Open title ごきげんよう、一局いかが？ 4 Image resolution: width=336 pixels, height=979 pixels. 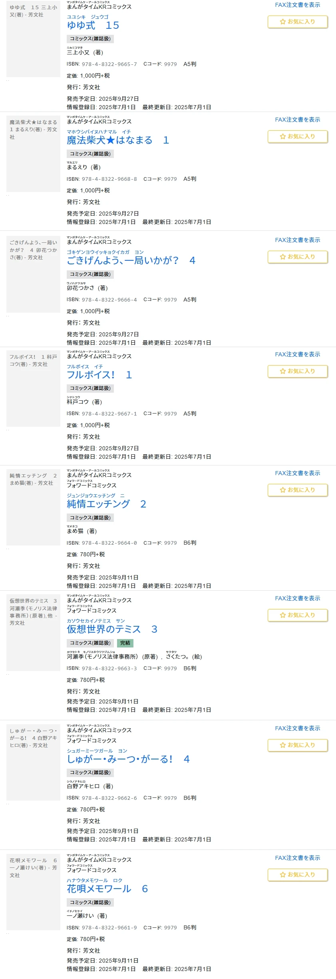pos(131,260)
